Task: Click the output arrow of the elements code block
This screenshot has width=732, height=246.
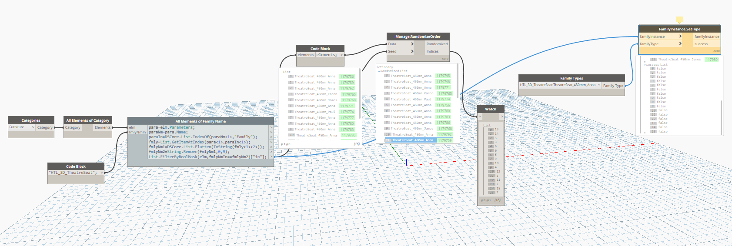Action: point(342,55)
